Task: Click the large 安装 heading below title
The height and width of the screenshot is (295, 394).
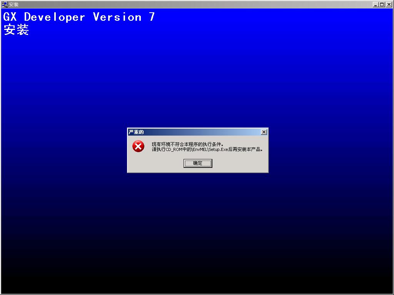Action: [16, 30]
